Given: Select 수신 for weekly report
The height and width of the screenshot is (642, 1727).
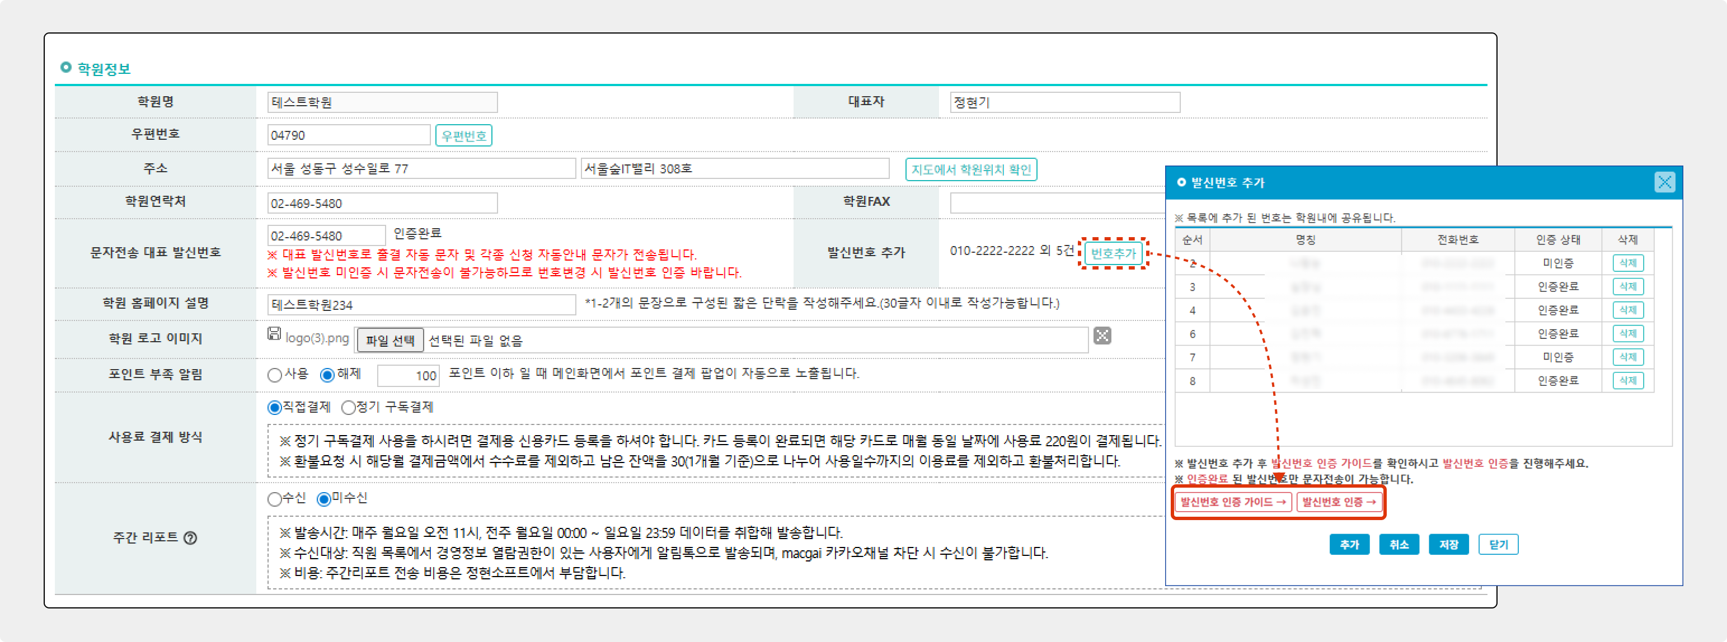Looking at the screenshot, I should 274,499.
